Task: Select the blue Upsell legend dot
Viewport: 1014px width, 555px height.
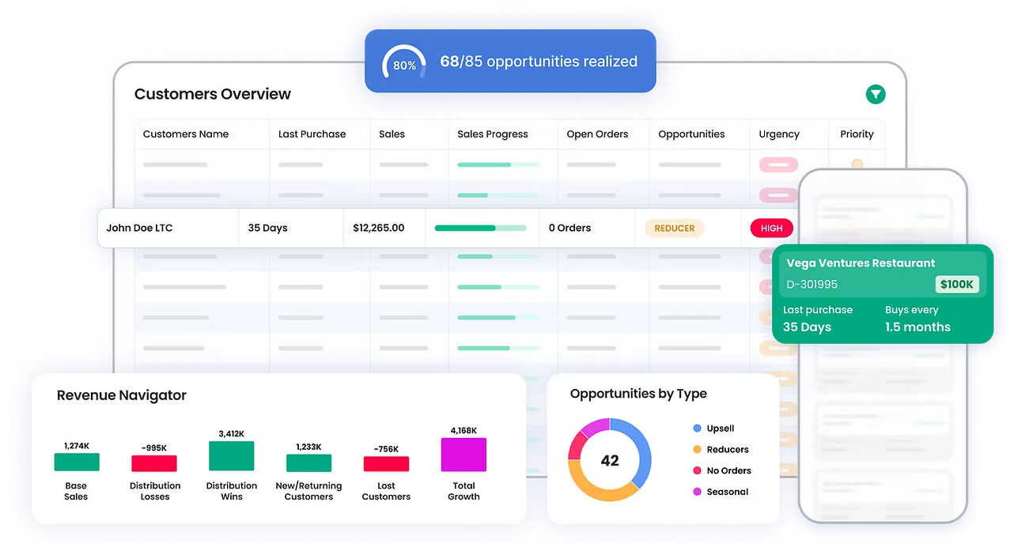Action: (695, 428)
